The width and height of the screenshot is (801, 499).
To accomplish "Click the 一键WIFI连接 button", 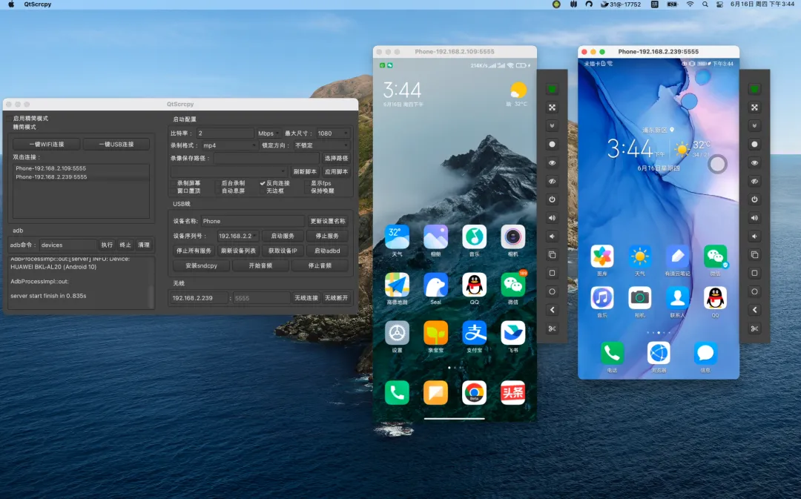I will coord(47,145).
